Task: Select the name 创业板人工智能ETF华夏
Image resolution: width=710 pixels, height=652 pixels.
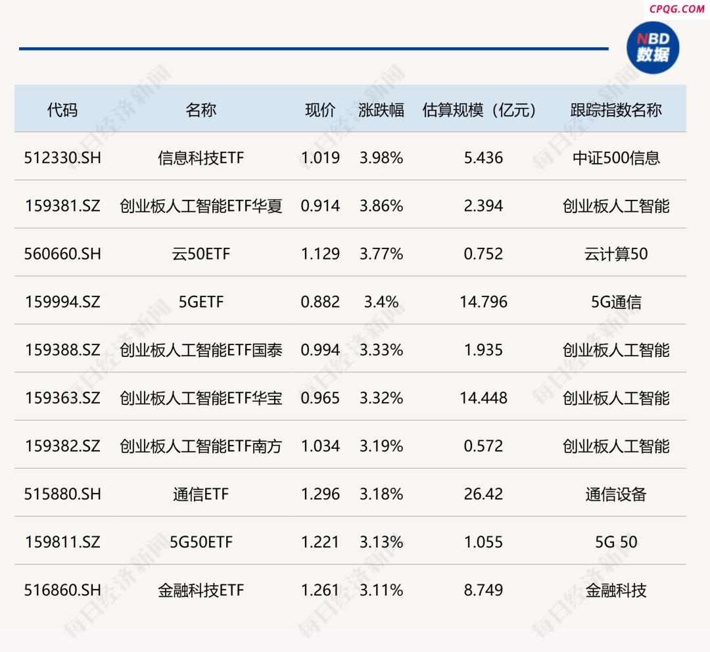Action: (x=201, y=206)
